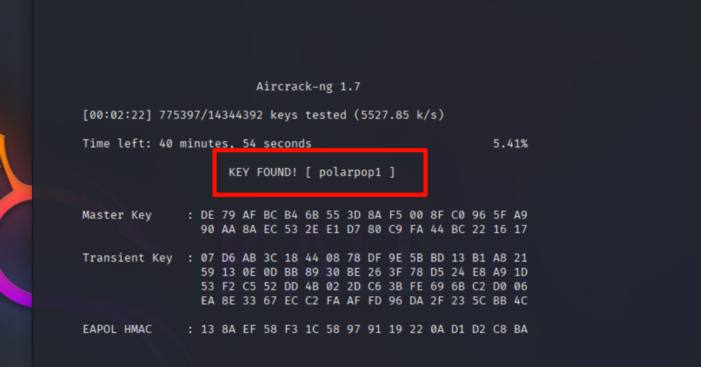
Task: Click the first Transient Key hex row
Action: click(x=364, y=258)
